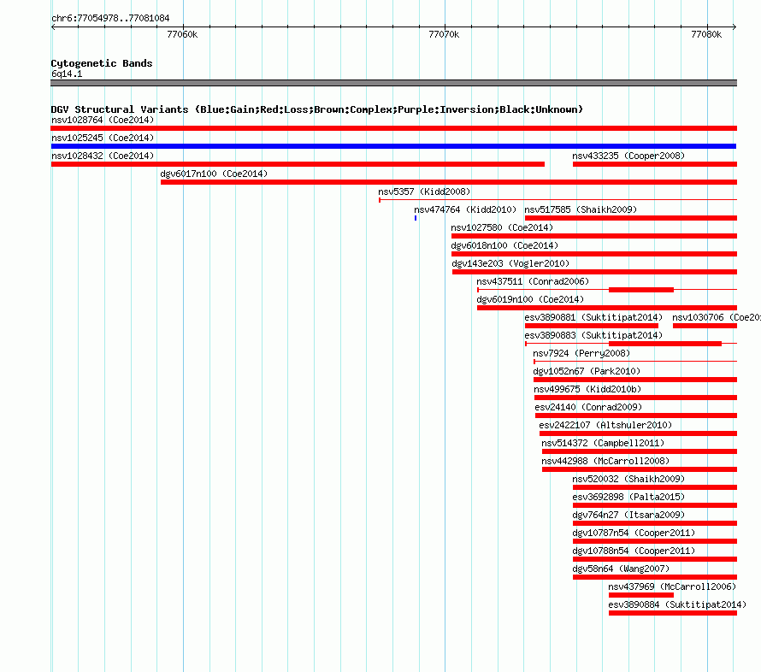
Task: Select the blue nsv1025245 gain bar
Action: click(x=393, y=146)
